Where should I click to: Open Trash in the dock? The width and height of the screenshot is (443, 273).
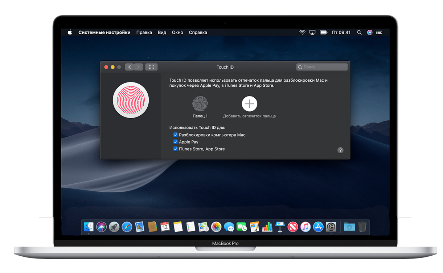[x=362, y=227]
